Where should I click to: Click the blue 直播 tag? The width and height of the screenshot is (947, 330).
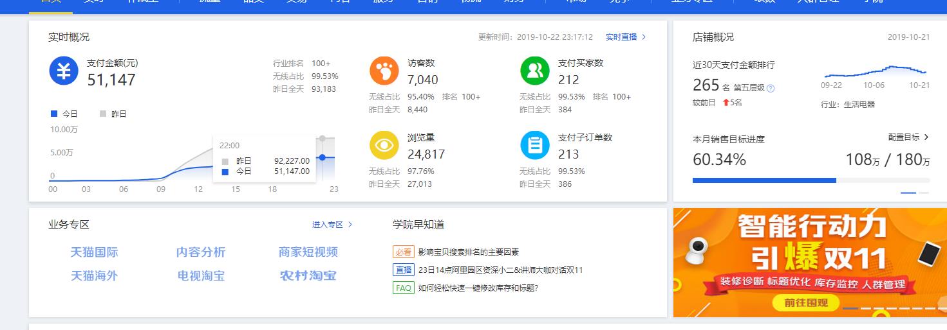coord(403,270)
